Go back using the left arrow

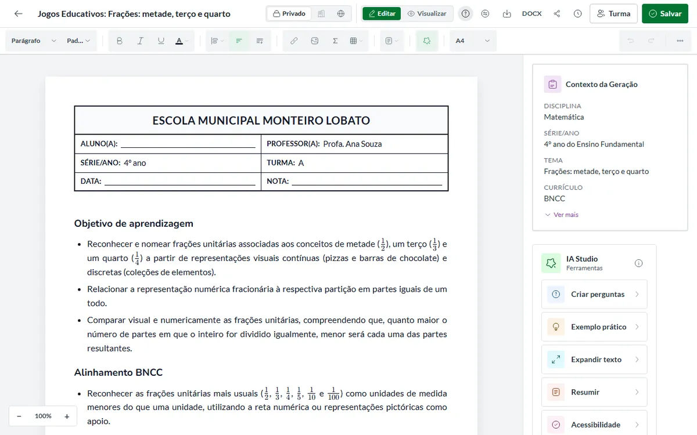click(x=19, y=13)
